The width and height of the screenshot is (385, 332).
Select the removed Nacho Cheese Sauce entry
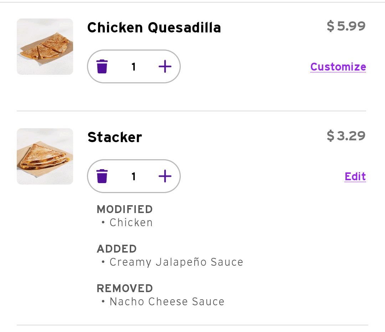click(x=167, y=302)
